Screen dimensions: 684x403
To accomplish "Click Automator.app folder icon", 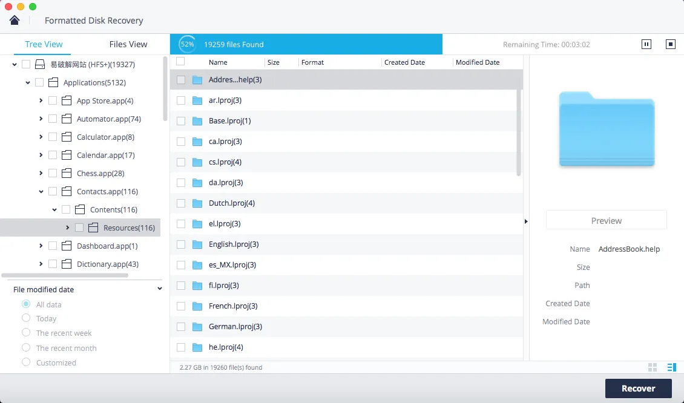I will [67, 119].
